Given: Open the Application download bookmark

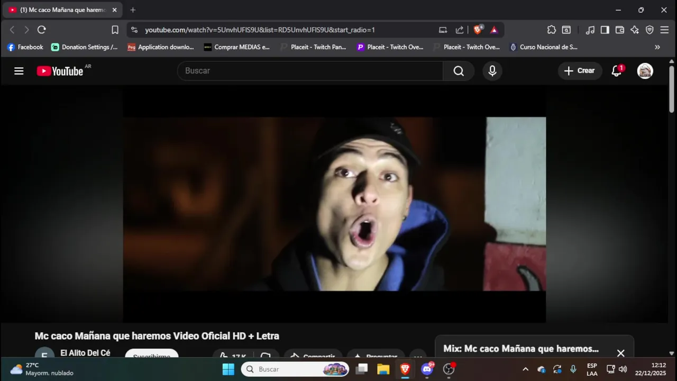Looking at the screenshot, I should tap(161, 47).
